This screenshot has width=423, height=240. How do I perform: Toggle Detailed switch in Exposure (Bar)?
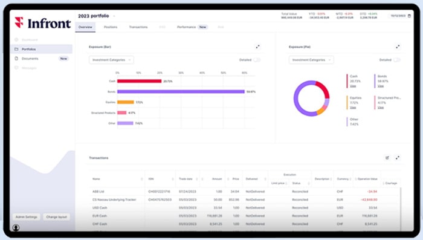click(x=257, y=60)
